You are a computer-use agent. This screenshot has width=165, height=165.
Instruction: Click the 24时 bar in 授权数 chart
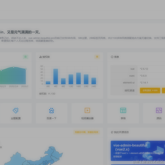[94, 81]
